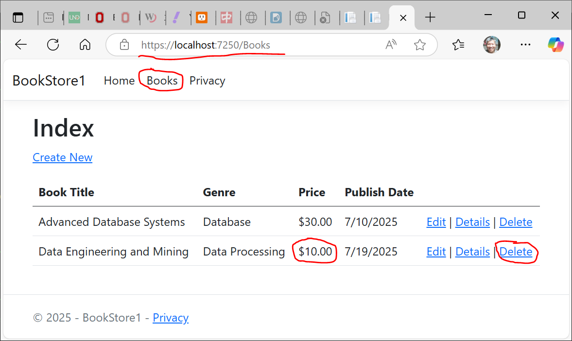Launch Copilot from the toolbar
The image size is (572, 341).
point(555,45)
